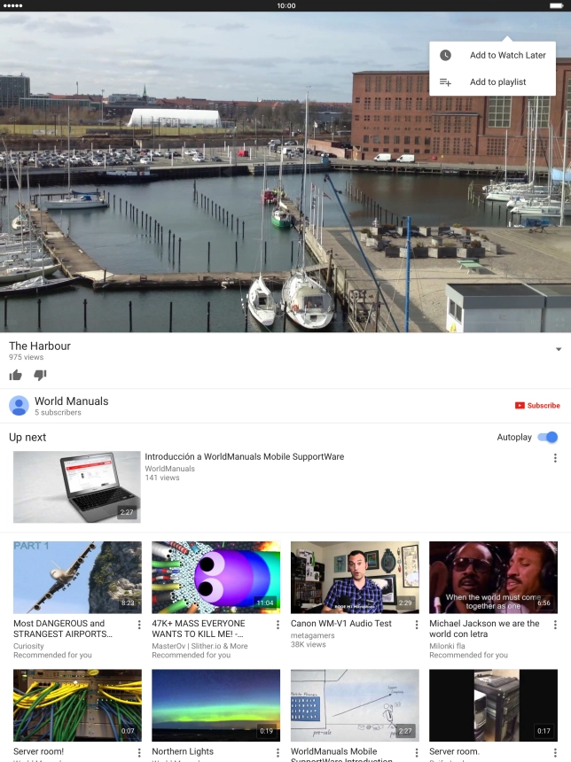This screenshot has width=571, height=762.
Task: Open Introducción a WorldManuals Mobile SupportWare title
Action: pos(244,456)
